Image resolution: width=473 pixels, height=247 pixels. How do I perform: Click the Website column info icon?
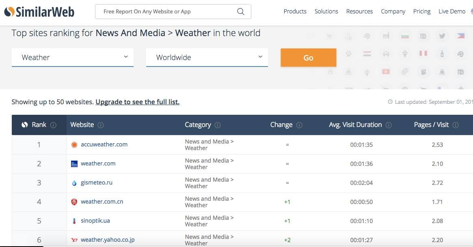101,125
